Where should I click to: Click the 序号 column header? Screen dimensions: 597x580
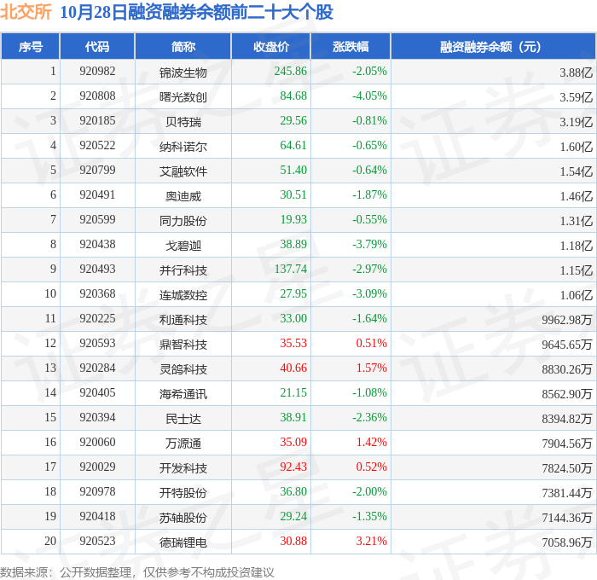click(x=31, y=47)
